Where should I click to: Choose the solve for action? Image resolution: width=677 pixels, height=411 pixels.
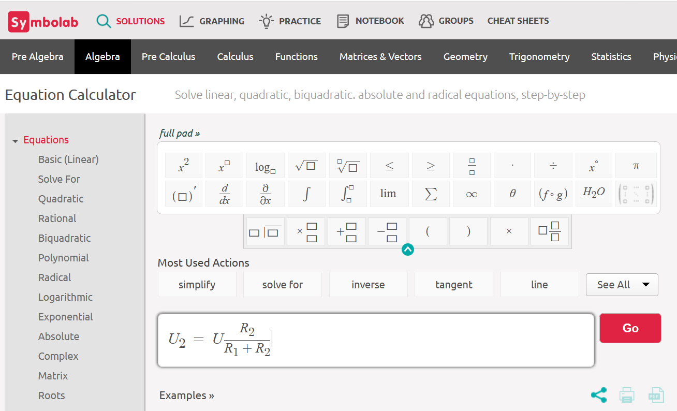[x=282, y=285]
